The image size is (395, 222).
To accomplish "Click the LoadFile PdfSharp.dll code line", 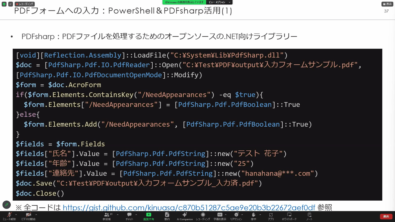I will click(x=152, y=55).
